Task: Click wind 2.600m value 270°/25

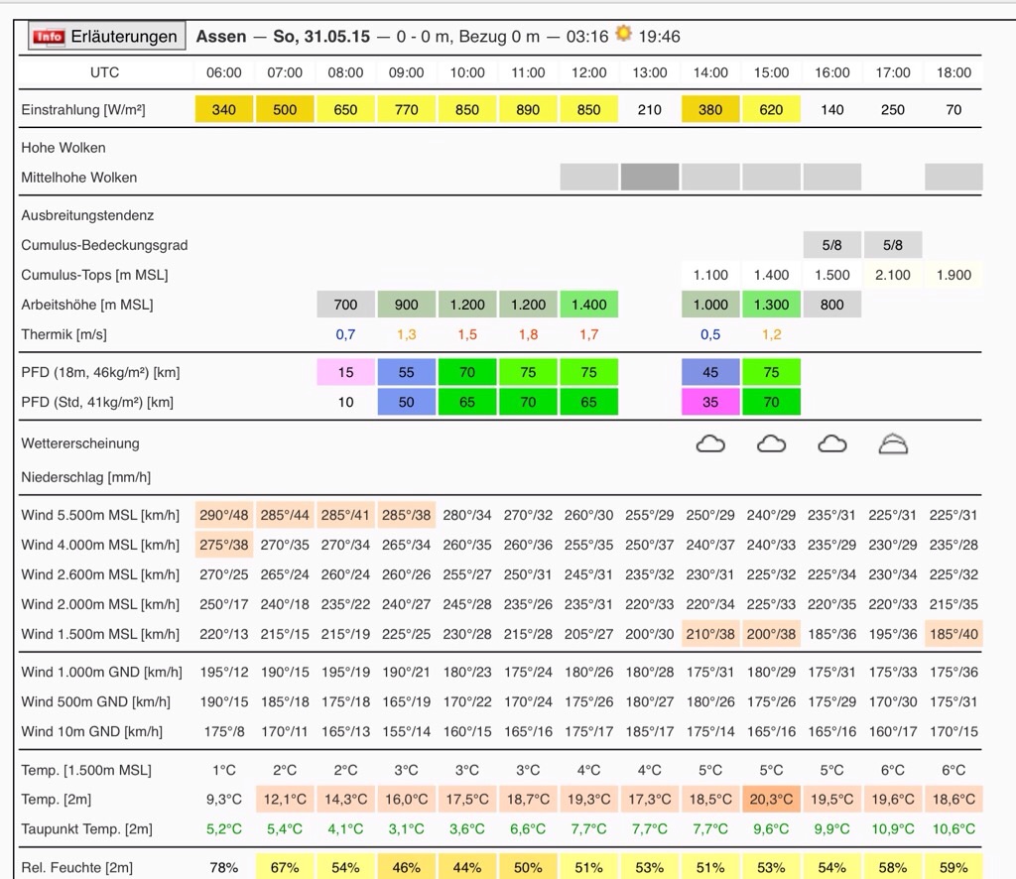Action: pos(223,574)
